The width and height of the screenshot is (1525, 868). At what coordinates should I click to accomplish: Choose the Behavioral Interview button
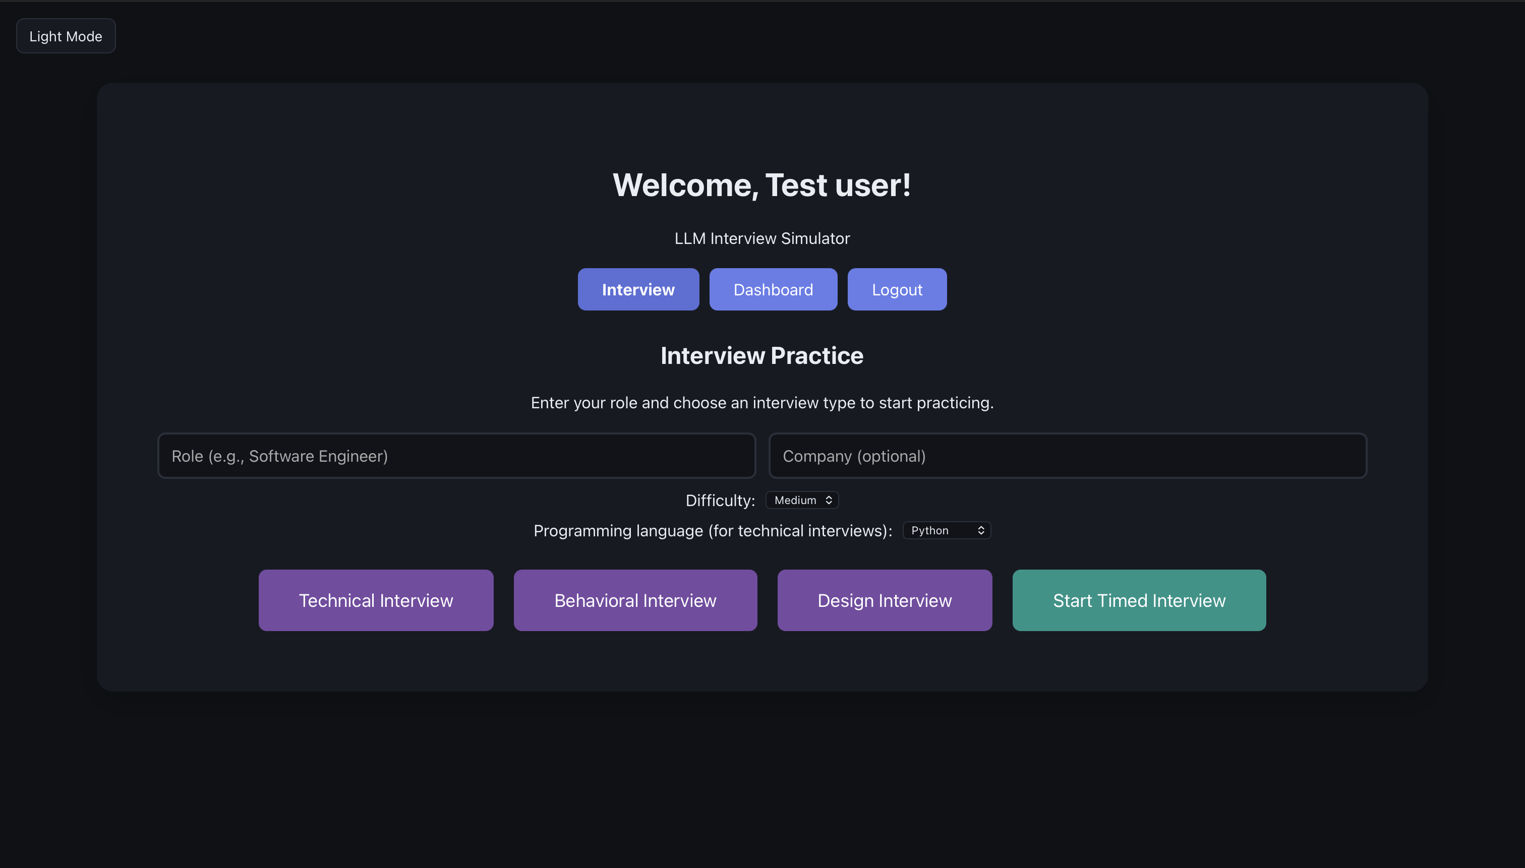point(635,600)
